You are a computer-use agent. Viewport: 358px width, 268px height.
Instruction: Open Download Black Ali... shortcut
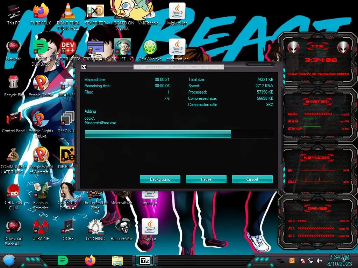14,232
